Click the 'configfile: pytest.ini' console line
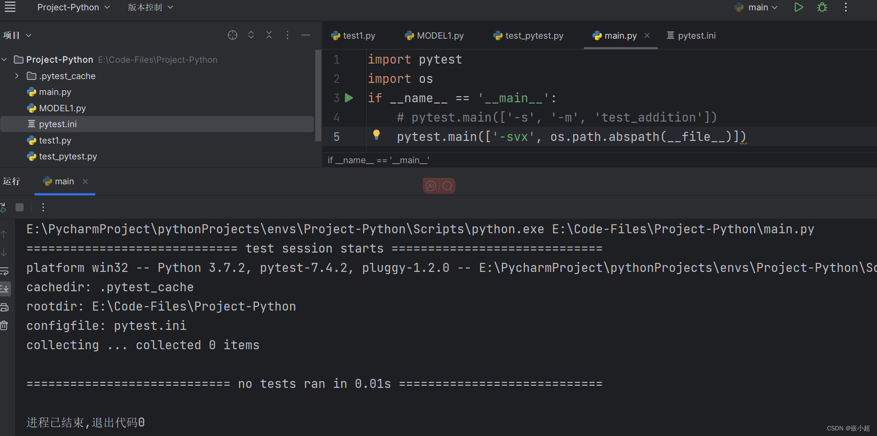877x436 pixels. [x=107, y=326]
